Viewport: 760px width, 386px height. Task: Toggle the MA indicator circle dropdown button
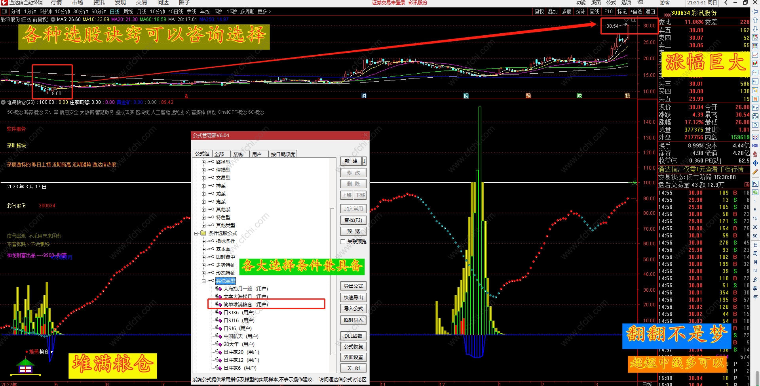[53, 19]
